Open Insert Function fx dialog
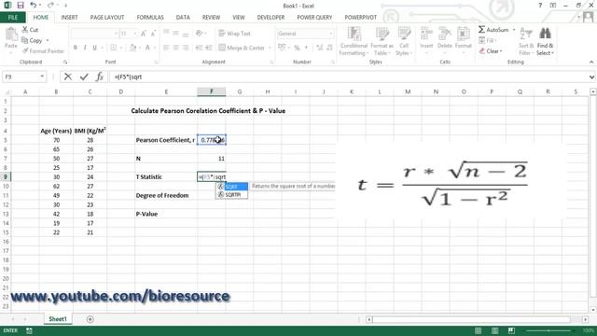This screenshot has height=336, width=597. [x=100, y=77]
